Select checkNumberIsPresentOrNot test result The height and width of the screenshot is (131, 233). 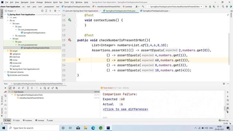point(32,98)
